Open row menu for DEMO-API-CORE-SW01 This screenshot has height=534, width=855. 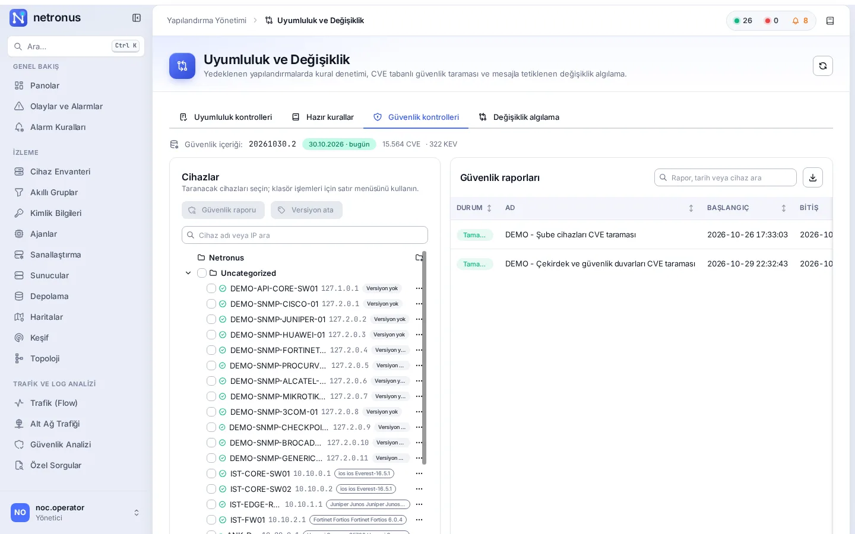pyautogui.click(x=419, y=288)
